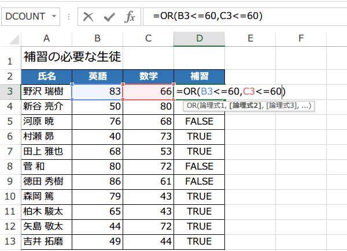Click the math score 53 for 田上 雅也
The width and height of the screenshot is (347, 251).
(x=148, y=151)
